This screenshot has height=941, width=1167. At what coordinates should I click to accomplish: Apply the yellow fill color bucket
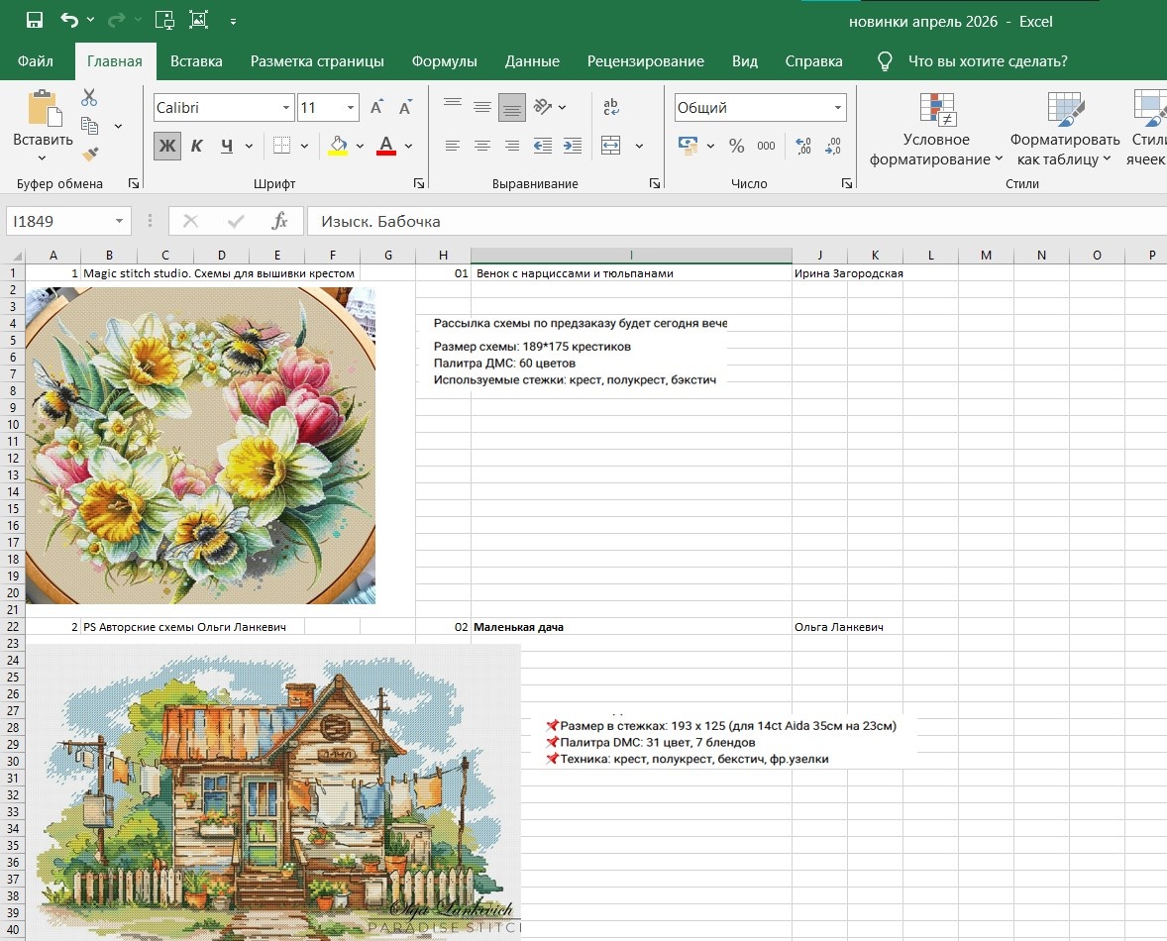point(338,146)
